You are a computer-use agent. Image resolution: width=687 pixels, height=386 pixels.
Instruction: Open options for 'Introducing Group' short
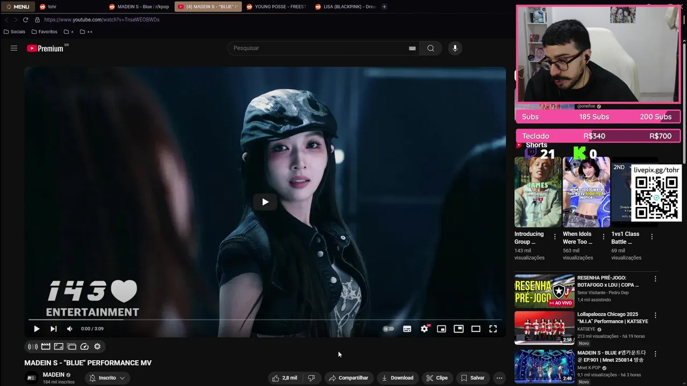coord(555,236)
